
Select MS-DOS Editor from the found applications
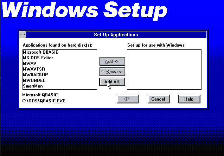coord(38,58)
